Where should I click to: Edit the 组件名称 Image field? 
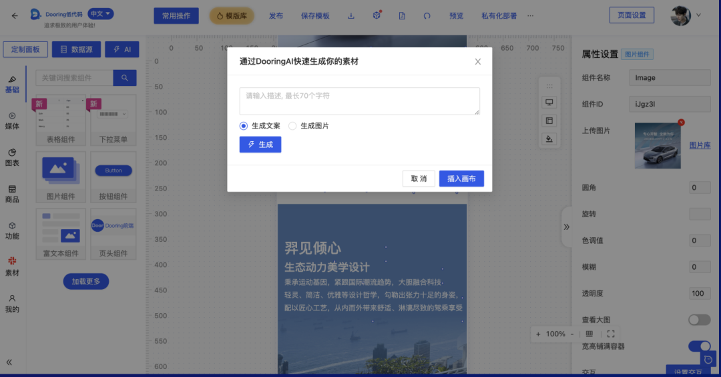[670, 78]
